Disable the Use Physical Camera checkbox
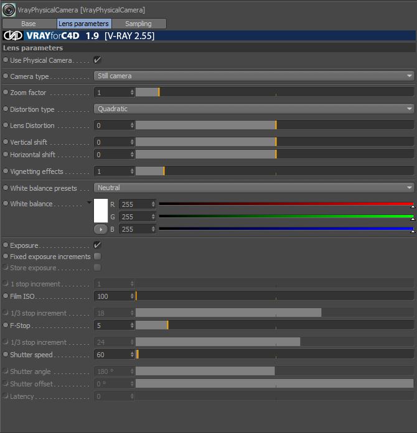 tap(97, 60)
